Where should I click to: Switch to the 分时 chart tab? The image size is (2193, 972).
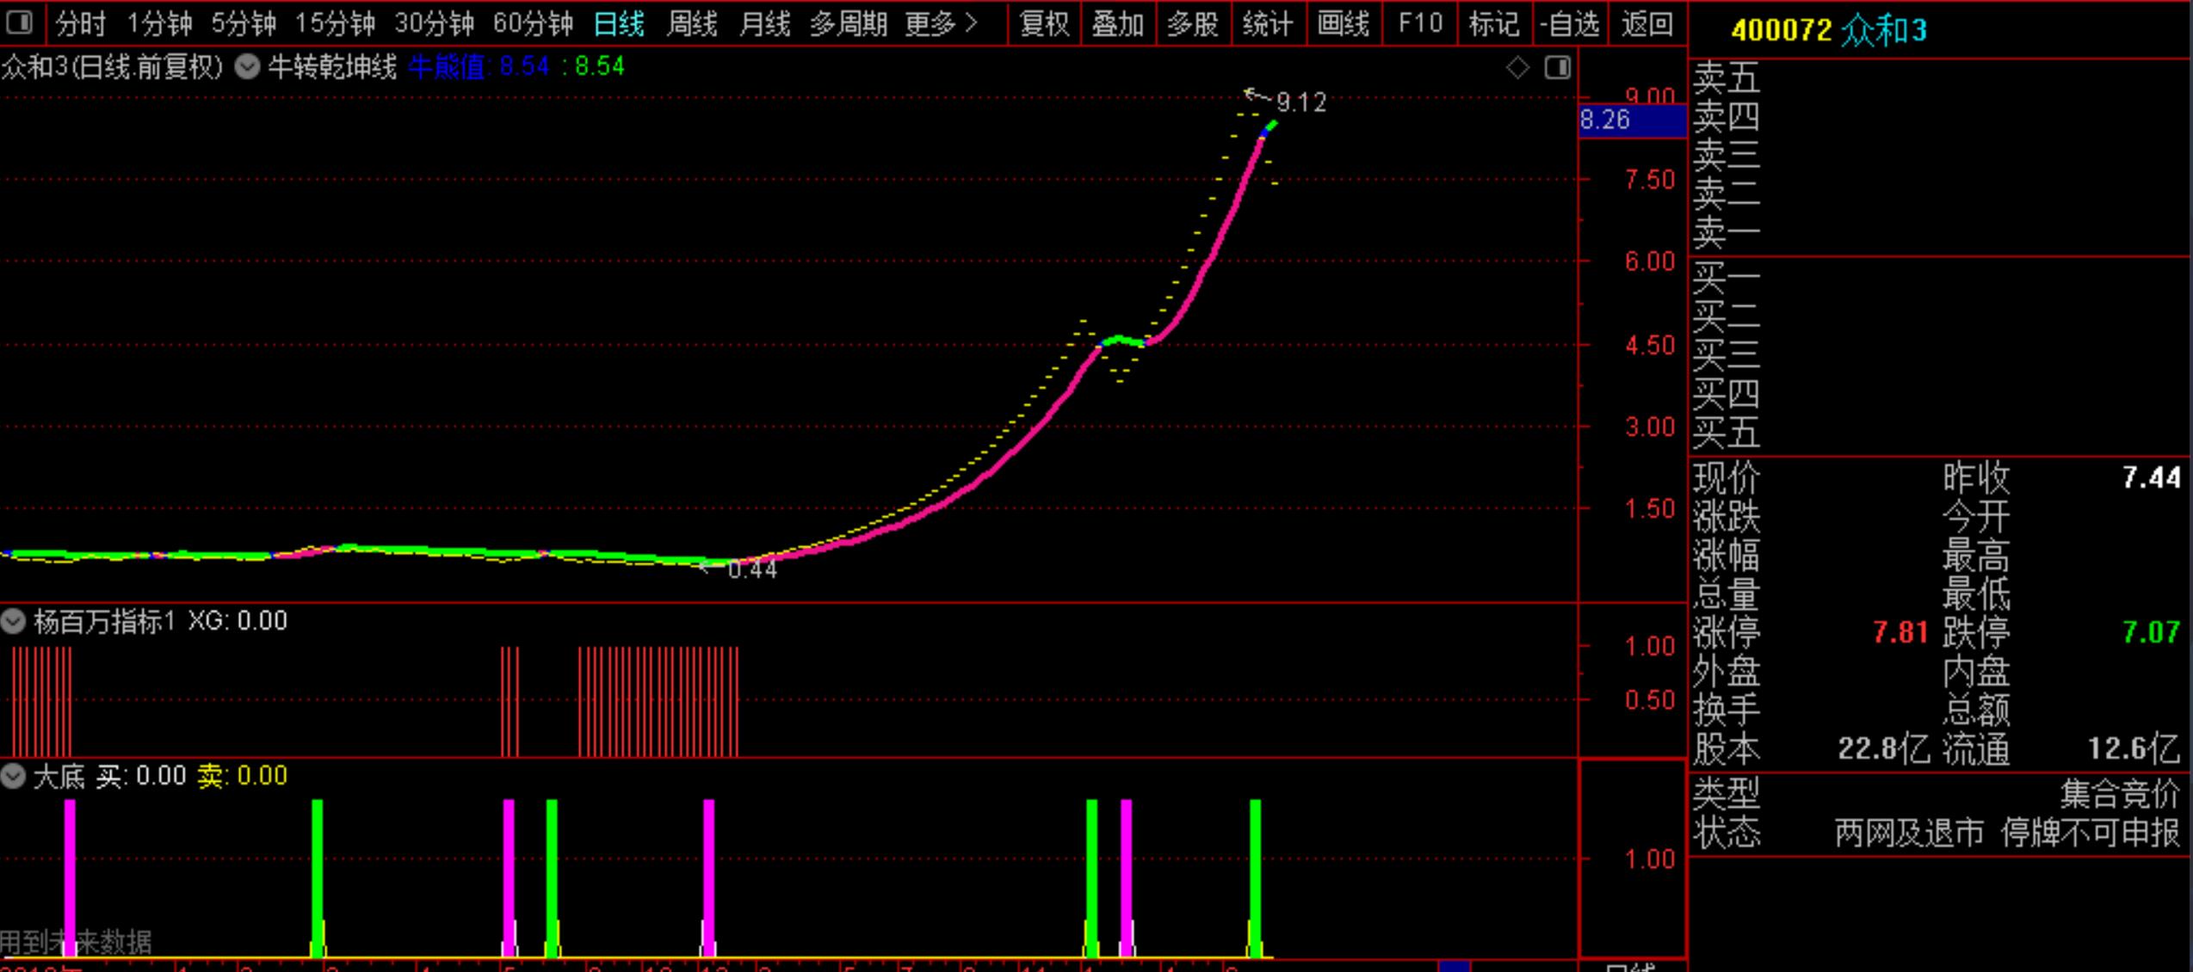[80, 23]
